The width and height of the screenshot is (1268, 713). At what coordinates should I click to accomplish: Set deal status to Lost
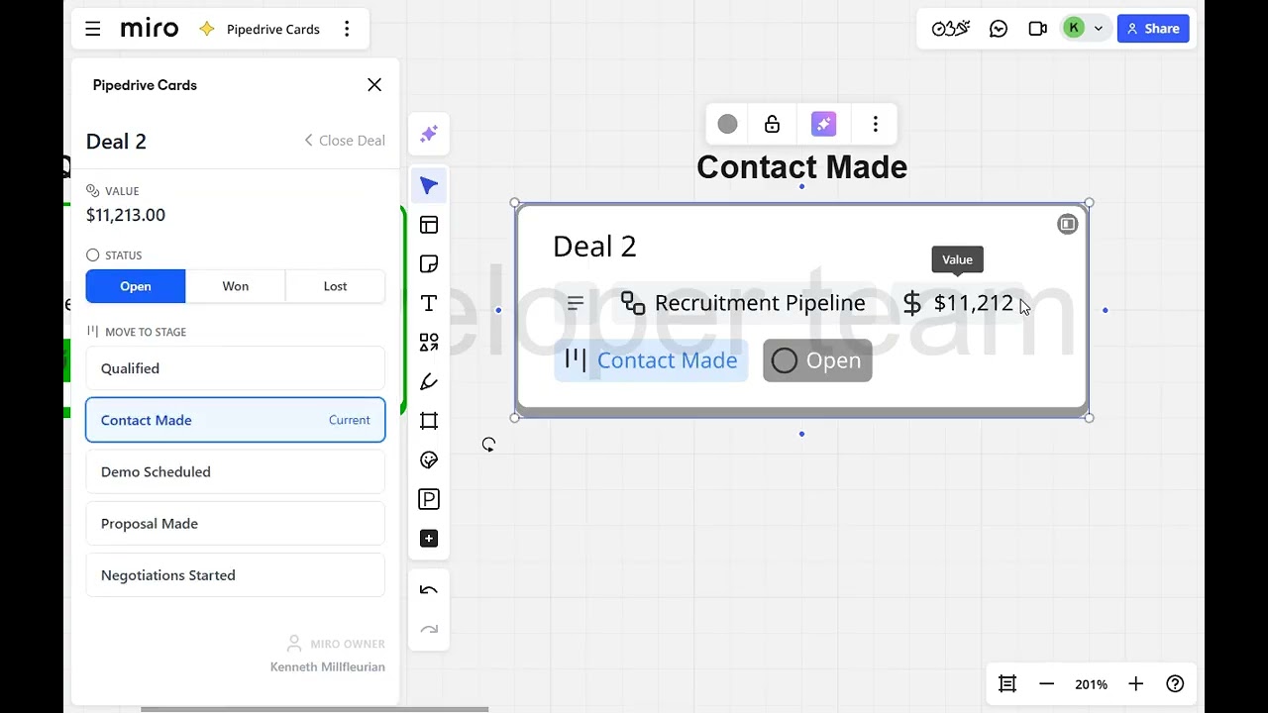click(x=335, y=286)
